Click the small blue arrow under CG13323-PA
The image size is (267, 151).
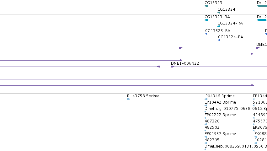coord(206,34)
